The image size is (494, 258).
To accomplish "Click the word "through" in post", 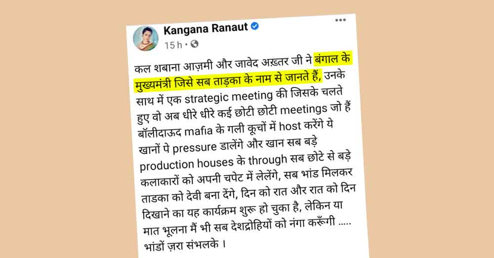I will pyautogui.click(x=267, y=160).
